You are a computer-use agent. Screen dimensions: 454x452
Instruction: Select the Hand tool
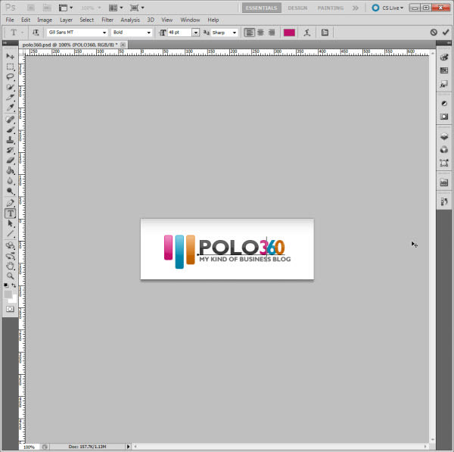point(10,266)
